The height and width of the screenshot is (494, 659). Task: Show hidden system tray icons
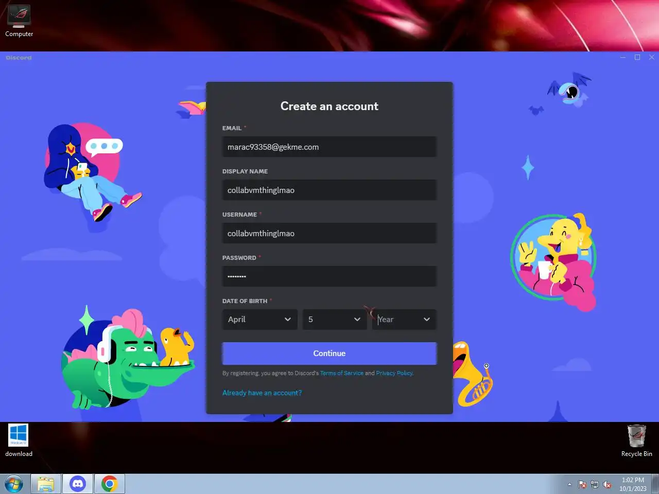click(569, 484)
